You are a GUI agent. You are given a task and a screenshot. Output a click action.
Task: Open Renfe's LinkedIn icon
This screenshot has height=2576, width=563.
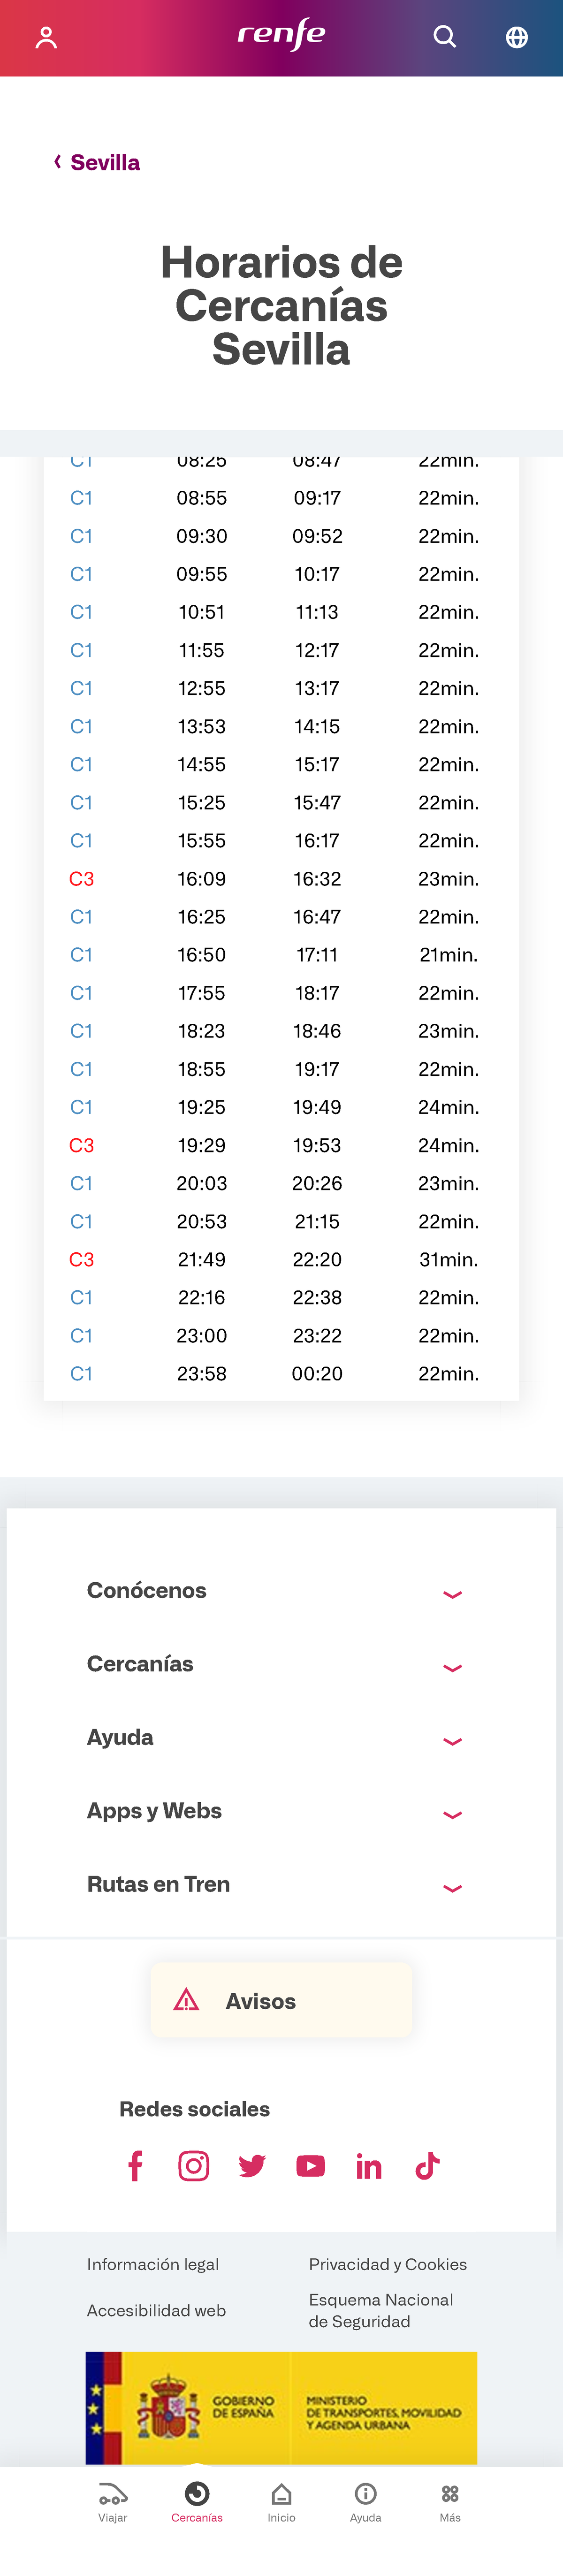pos(369,2165)
